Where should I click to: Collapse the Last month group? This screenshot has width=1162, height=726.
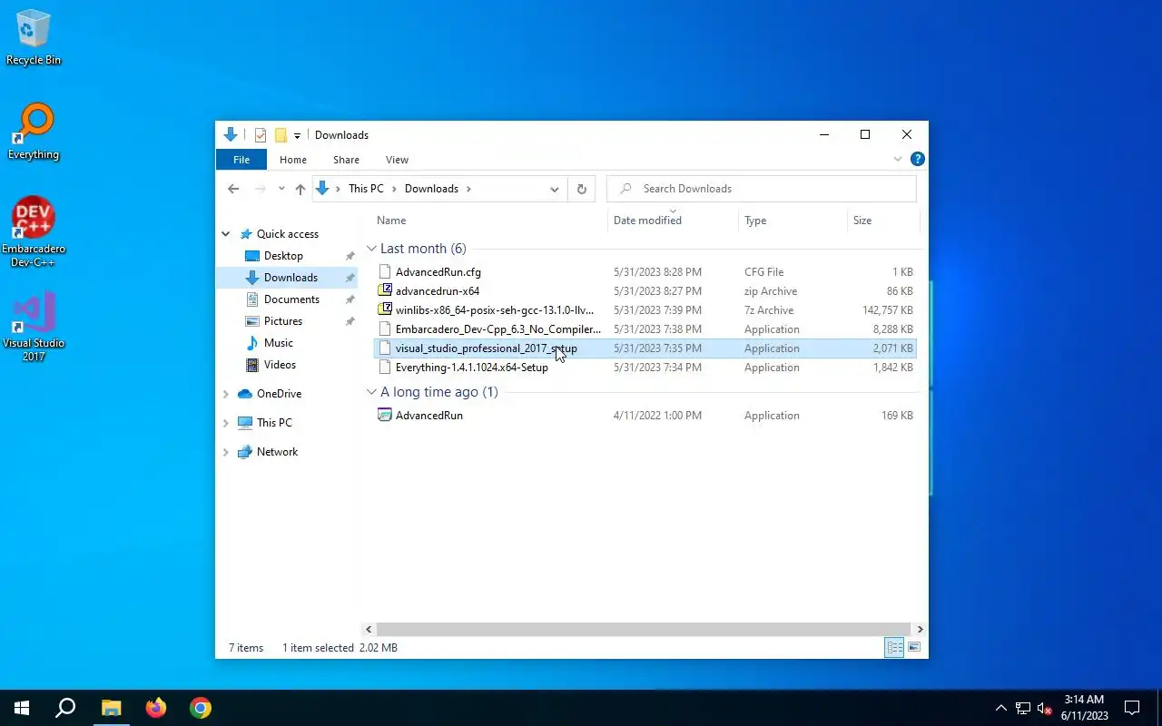tap(371, 249)
